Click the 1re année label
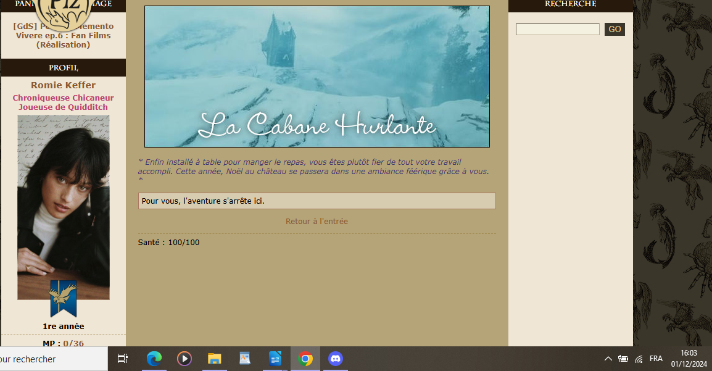 coord(63,326)
